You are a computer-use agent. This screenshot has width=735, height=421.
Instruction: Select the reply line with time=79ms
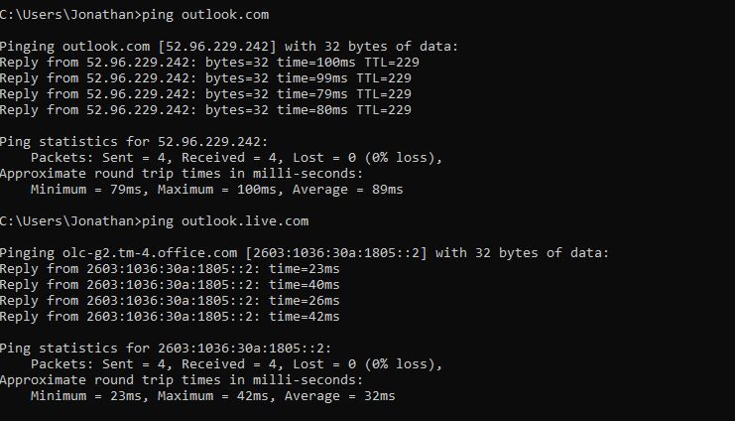pyautogui.click(x=205, y=94)
